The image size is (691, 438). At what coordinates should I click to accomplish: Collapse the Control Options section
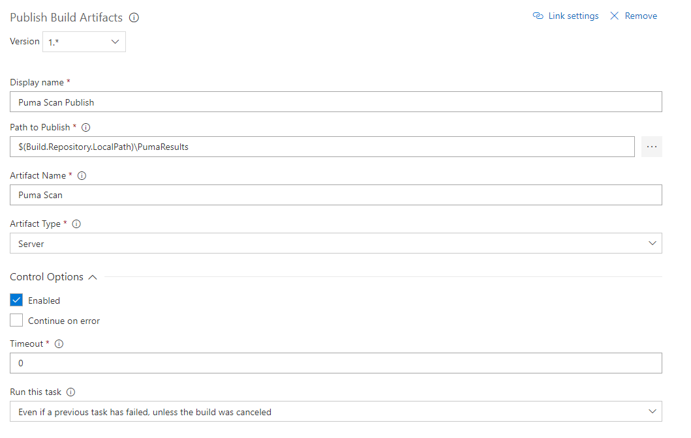(93, 276)
